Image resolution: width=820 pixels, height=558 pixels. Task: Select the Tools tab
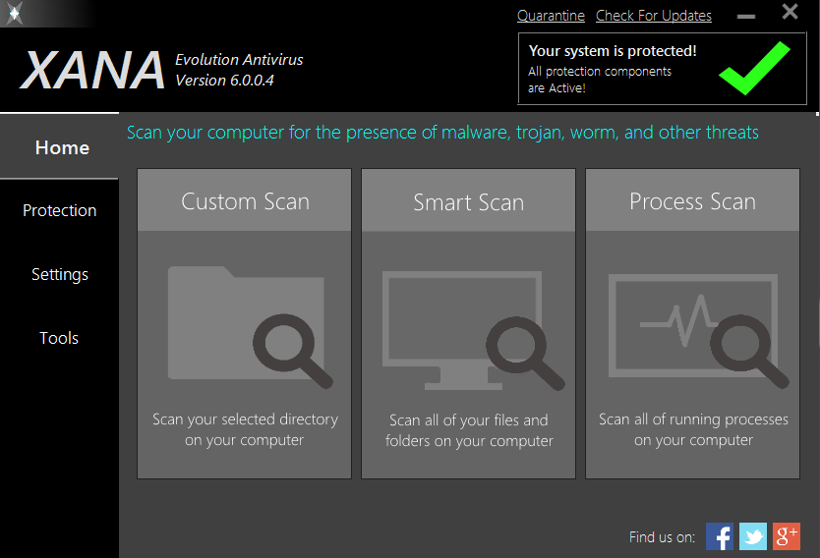click(59, 338)
